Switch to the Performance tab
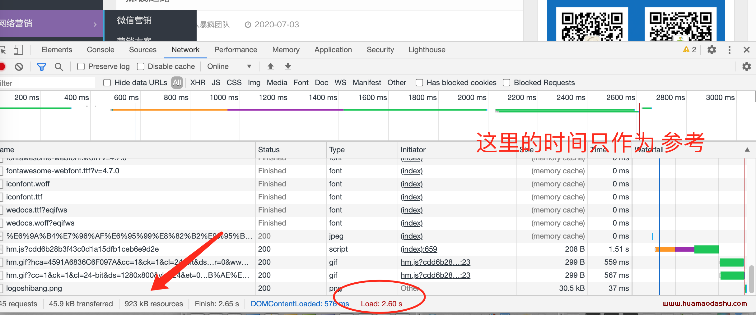This screenshot has width=756, height=315. 236,50
